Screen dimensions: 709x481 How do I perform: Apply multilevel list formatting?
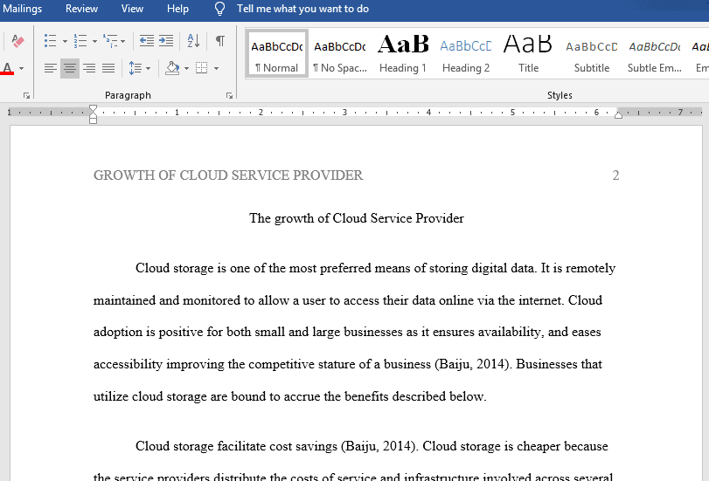[x=110, y=41]
